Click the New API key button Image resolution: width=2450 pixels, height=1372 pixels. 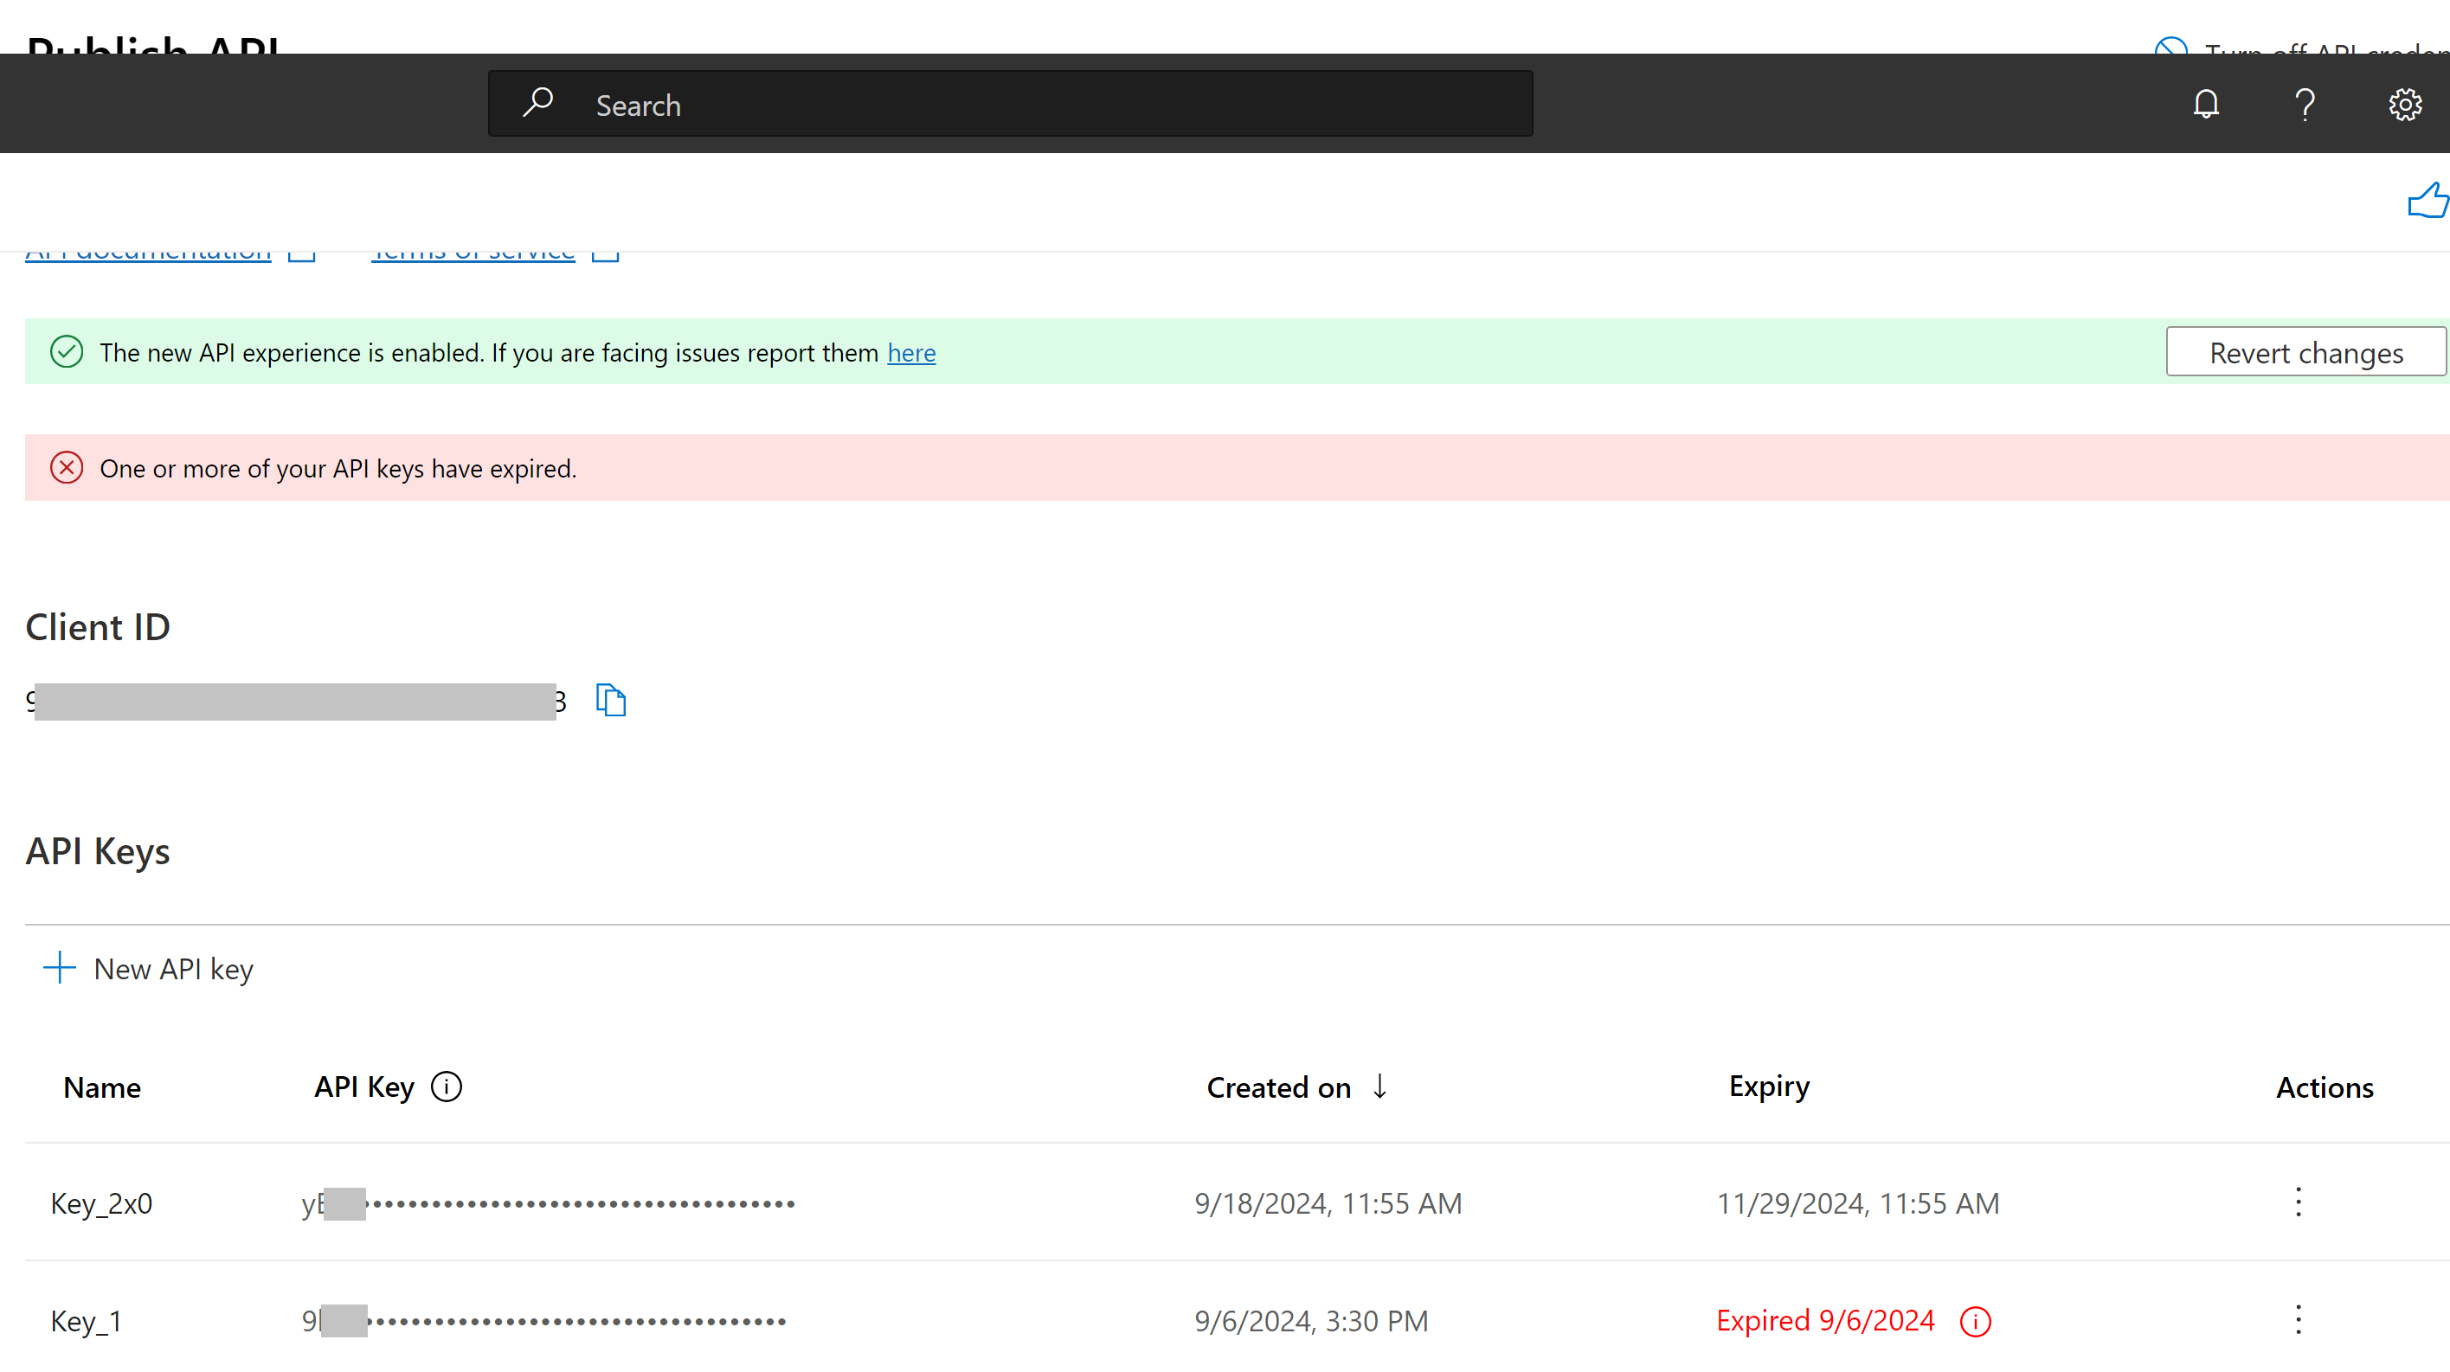(150, 967)
